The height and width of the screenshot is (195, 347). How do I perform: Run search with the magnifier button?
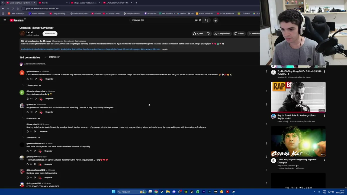pyautogui.click(x=206, y=20)
